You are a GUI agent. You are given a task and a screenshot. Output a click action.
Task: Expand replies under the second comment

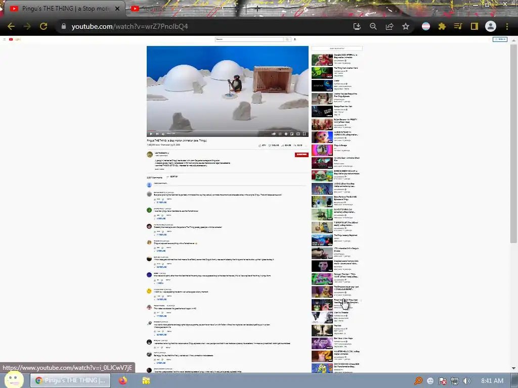point(160,218)
